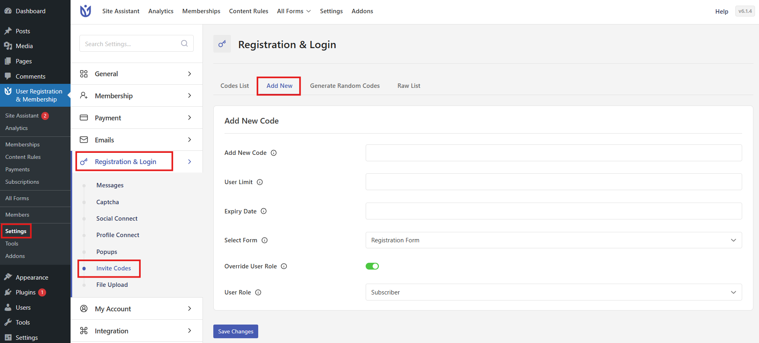759x343 pixels.
Task: Open Analytics in top navigation
Action: point(161,11)
